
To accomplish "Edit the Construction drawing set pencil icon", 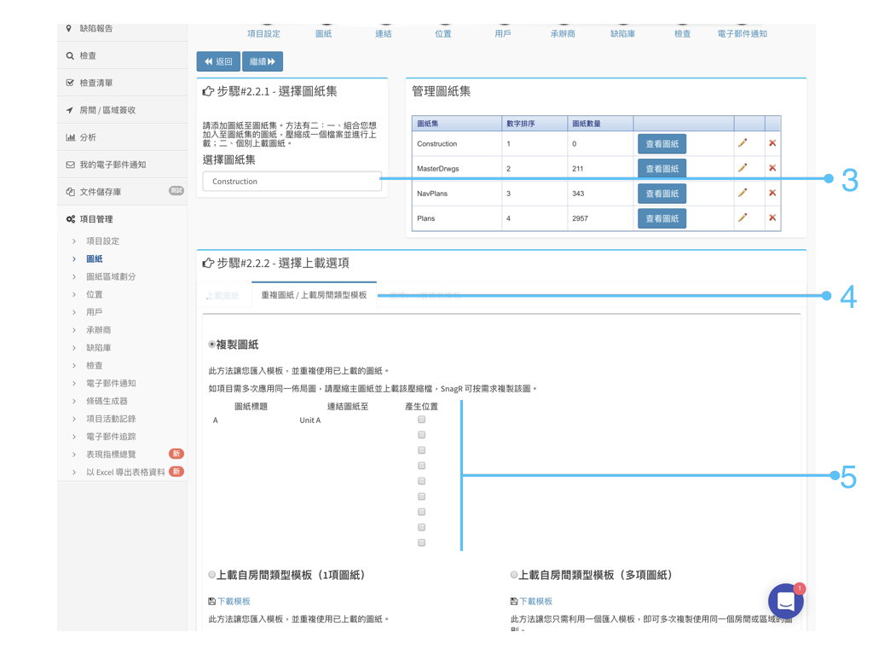I will 743,143.
